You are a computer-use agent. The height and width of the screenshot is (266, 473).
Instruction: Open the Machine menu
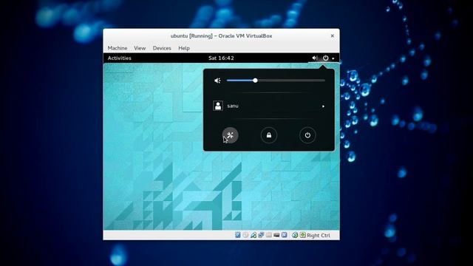tap(118, 48)
